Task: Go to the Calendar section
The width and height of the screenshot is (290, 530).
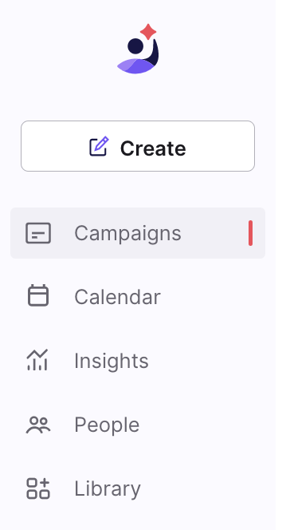Action: [138, 297]
